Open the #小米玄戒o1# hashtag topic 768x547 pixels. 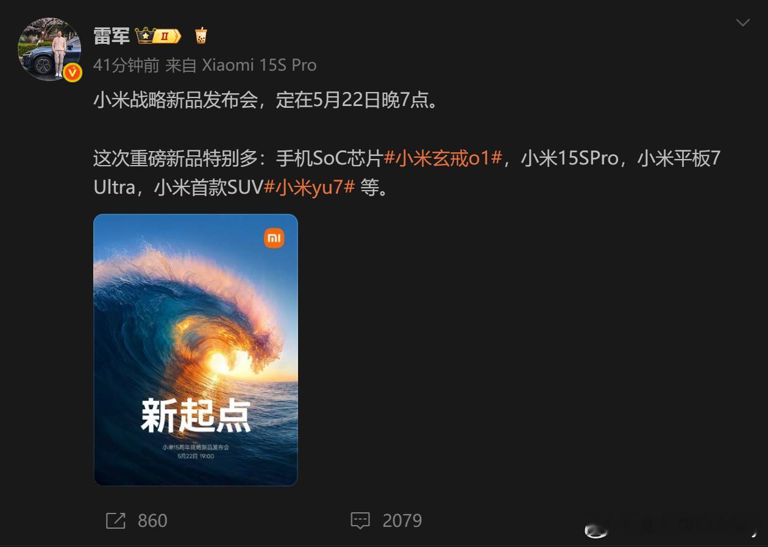tap(443, 159)
